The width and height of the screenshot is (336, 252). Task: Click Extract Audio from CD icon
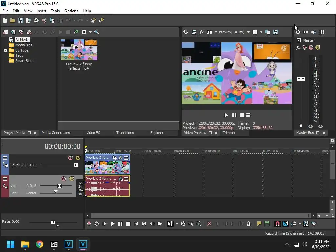[x=29, y=32]
